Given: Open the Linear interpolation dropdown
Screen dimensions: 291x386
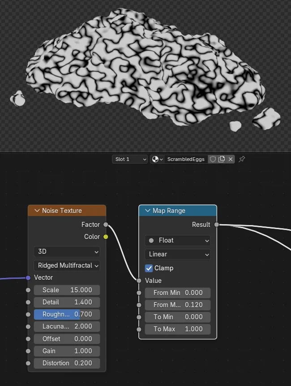Looking at the screenshot, I should 178,254.
